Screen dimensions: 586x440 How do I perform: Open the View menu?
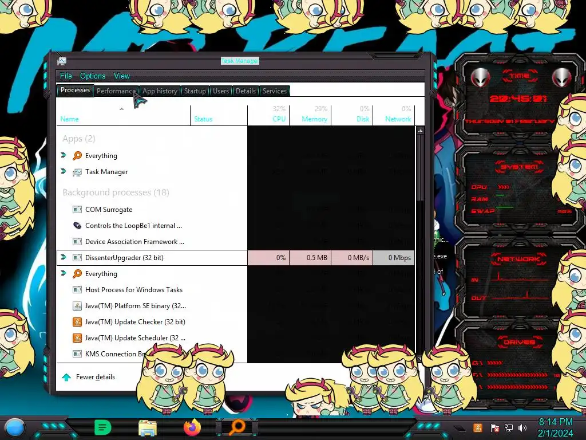(x=122, y=76)
